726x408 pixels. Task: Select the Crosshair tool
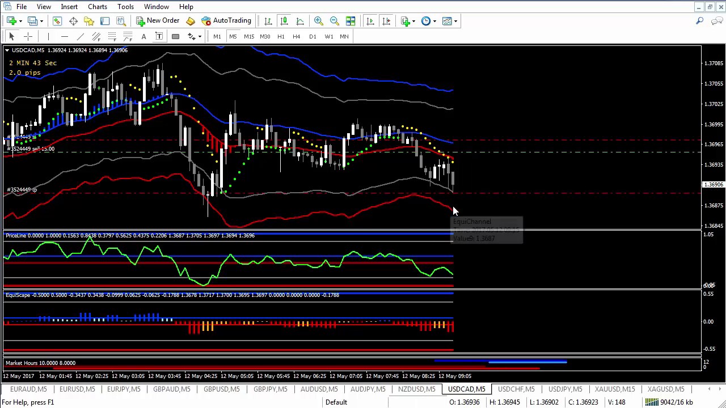point(28,36)
